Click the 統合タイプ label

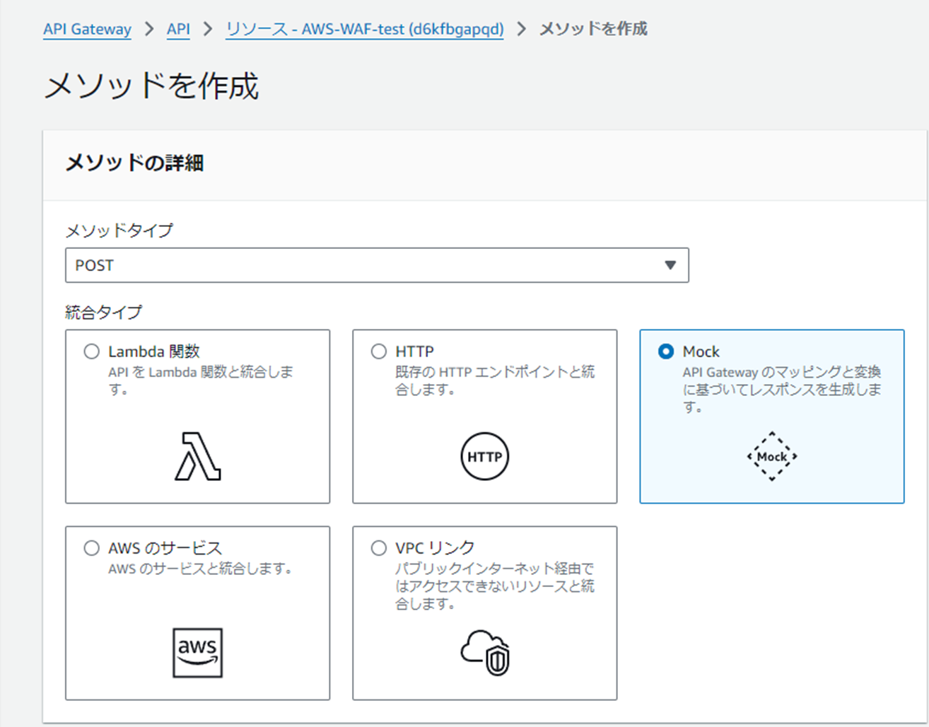click(103, 312)
